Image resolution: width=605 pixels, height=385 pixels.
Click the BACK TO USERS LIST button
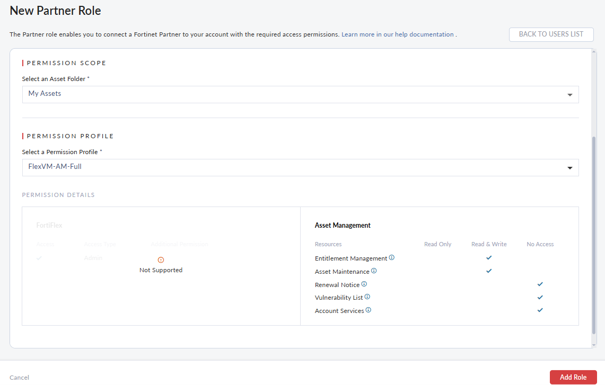(x=551, y=34)
